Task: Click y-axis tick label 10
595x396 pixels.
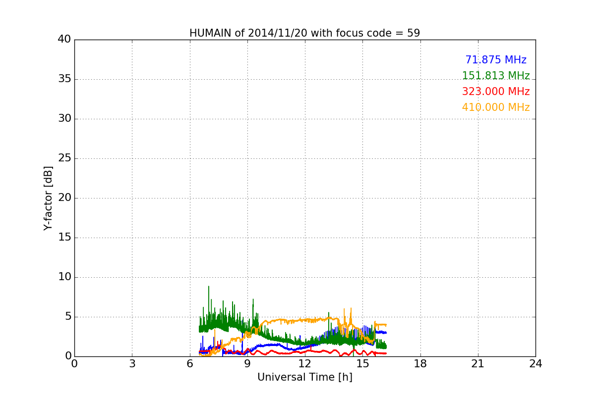Action: pyautogui.click(x=65, y=277)
